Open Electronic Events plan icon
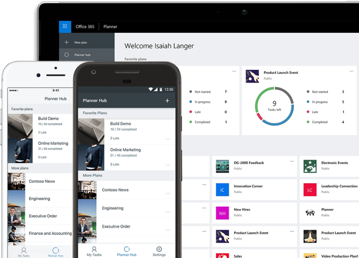Screen dimensions: 359x258 coord(310,166)
